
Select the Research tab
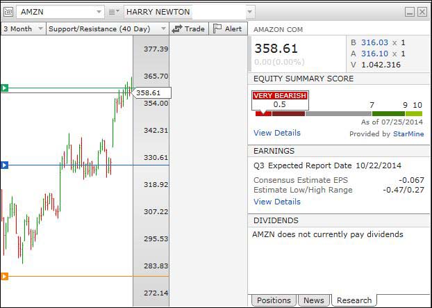354,300
